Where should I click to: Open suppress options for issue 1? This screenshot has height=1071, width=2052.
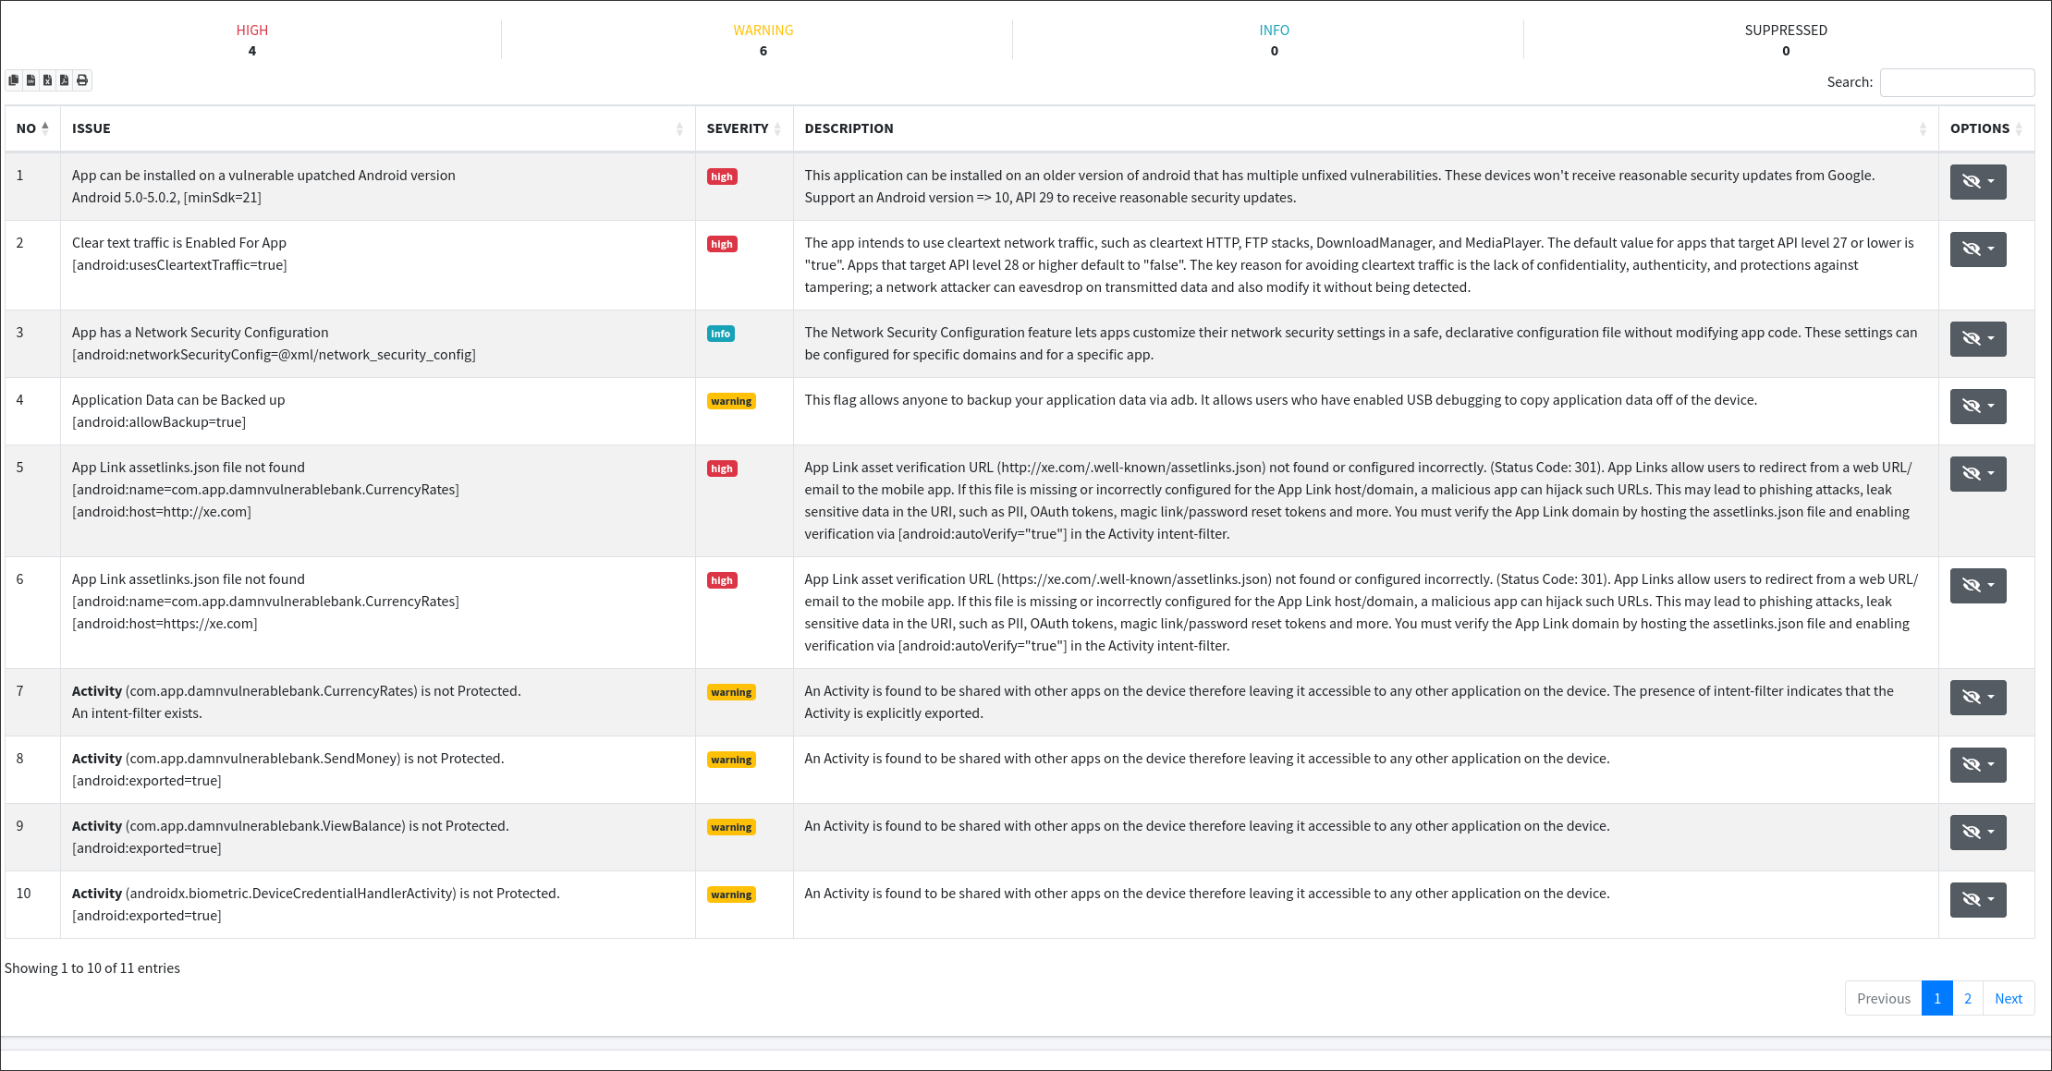pos(1977,181)
